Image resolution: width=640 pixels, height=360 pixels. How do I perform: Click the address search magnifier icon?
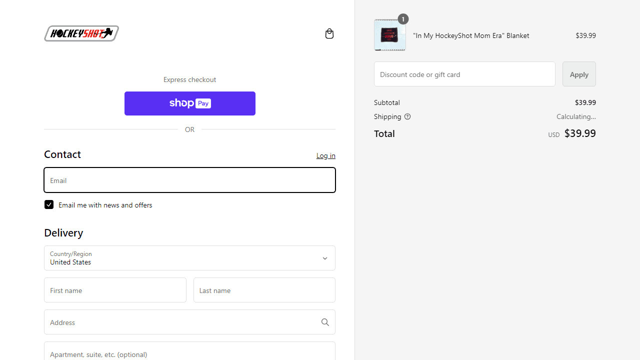coord(325,322)
